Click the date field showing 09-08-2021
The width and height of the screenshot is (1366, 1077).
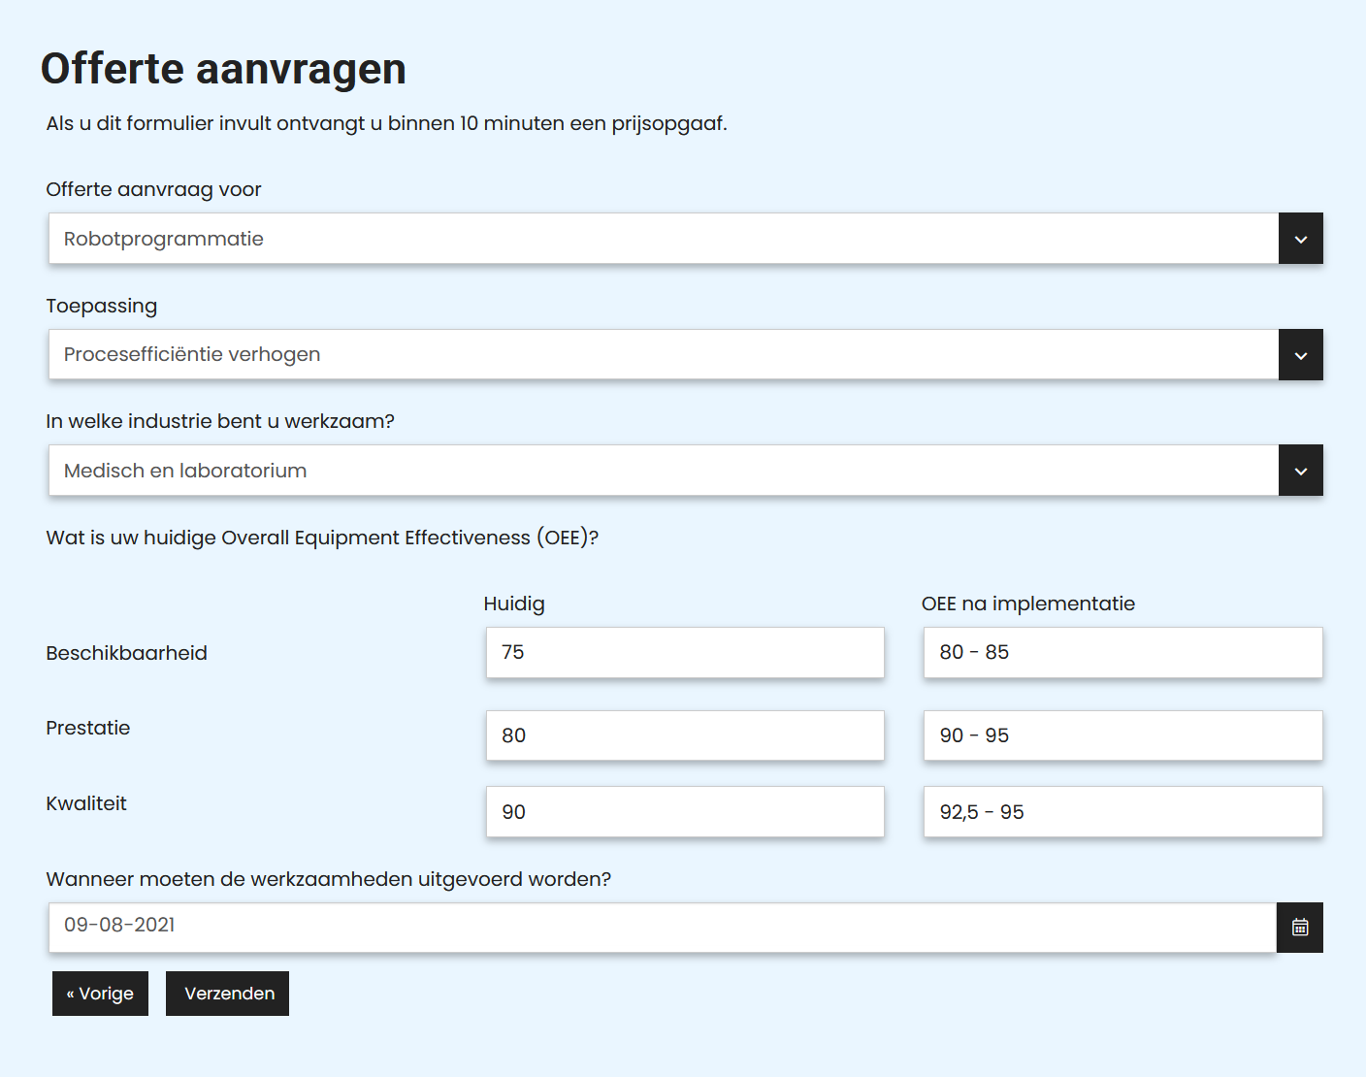tap(665, 927)
